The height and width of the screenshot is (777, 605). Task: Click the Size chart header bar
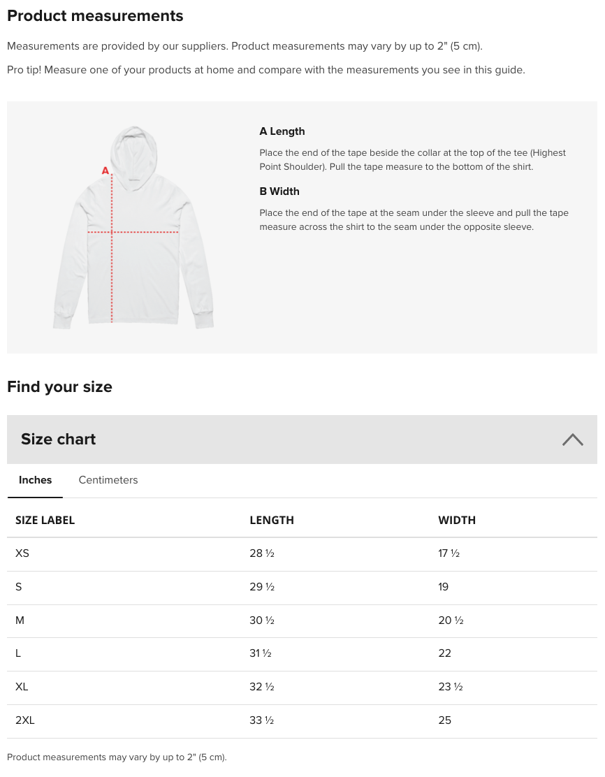302,440
